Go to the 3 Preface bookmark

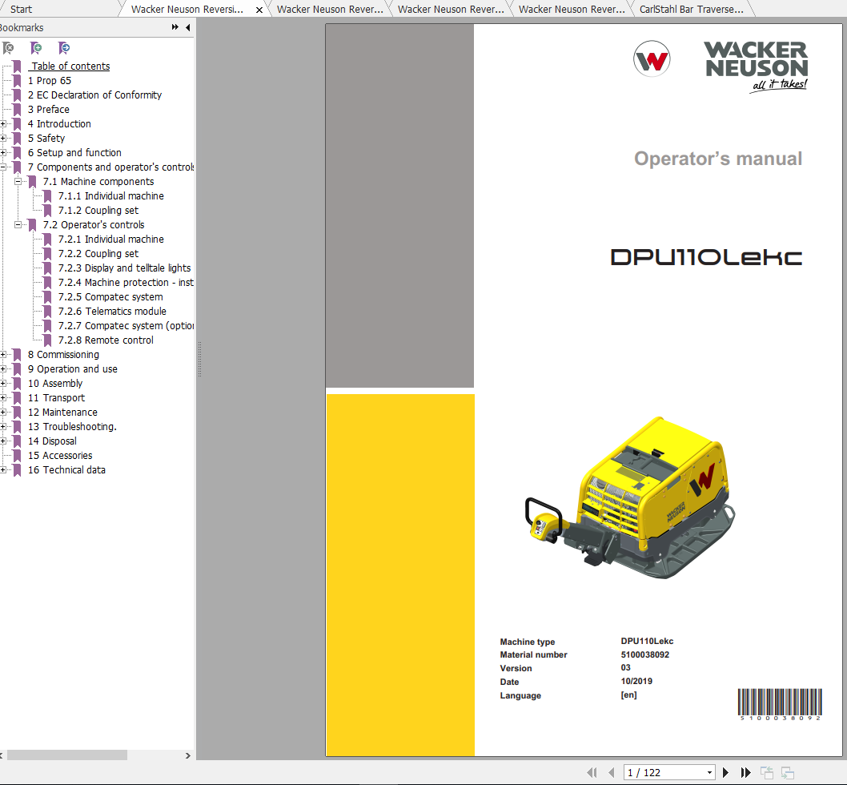[x=49, y=109]
